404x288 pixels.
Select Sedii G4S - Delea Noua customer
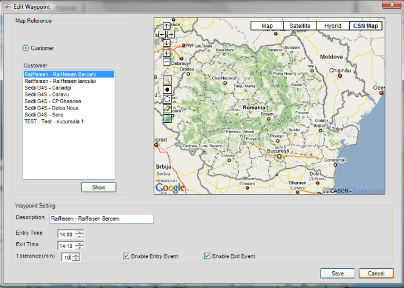pos(69,108)
